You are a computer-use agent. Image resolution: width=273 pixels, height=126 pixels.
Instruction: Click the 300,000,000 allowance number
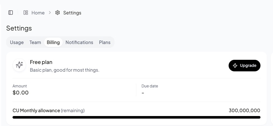coord(244,110)
